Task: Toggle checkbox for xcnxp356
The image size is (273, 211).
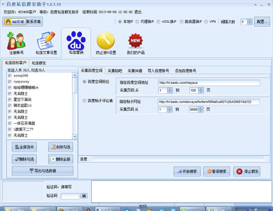Action: tap(10, 75)
